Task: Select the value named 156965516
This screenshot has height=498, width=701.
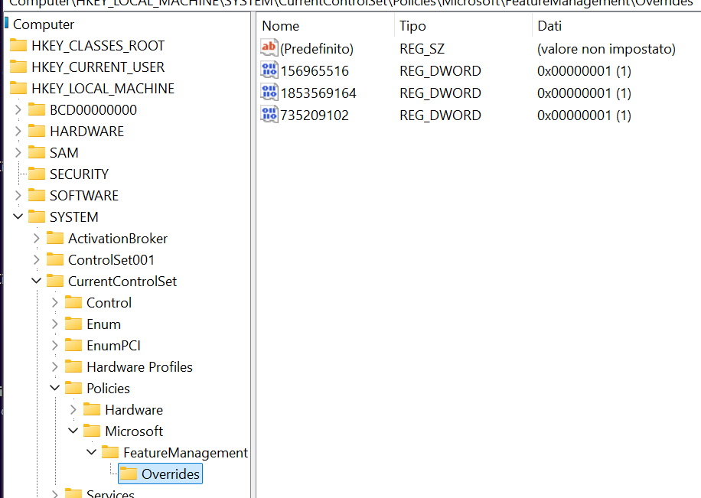Action: [315, 71]
